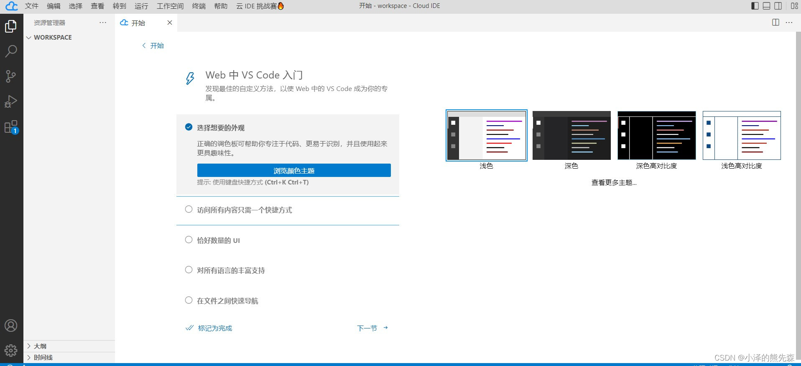Expand the 时间线 timeline section
Viewport: 801px width, 366px height.
click(x=69, y=357)
